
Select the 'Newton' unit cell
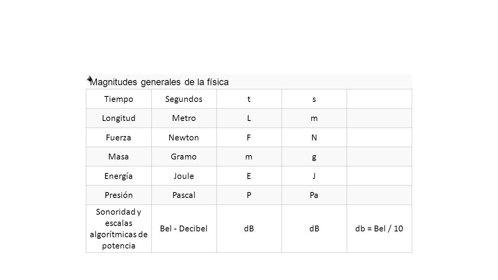[184, 137]
